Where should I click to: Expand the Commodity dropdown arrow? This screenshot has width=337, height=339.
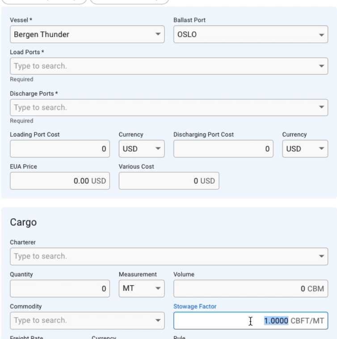tap(157, 320)
